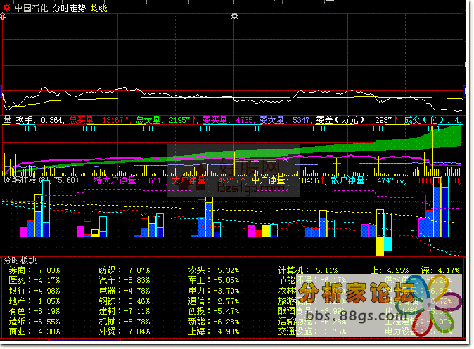
Task: Click the 逐笔柱段(81,75,60) indicator title
Action: [x=41, y=180]
